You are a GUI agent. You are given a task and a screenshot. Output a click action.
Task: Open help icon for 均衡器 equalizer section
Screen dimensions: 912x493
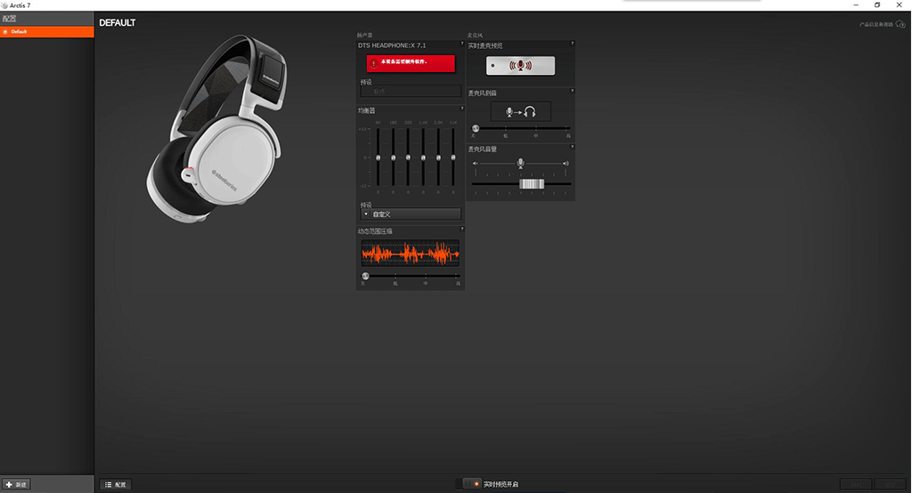coord(462,109)
